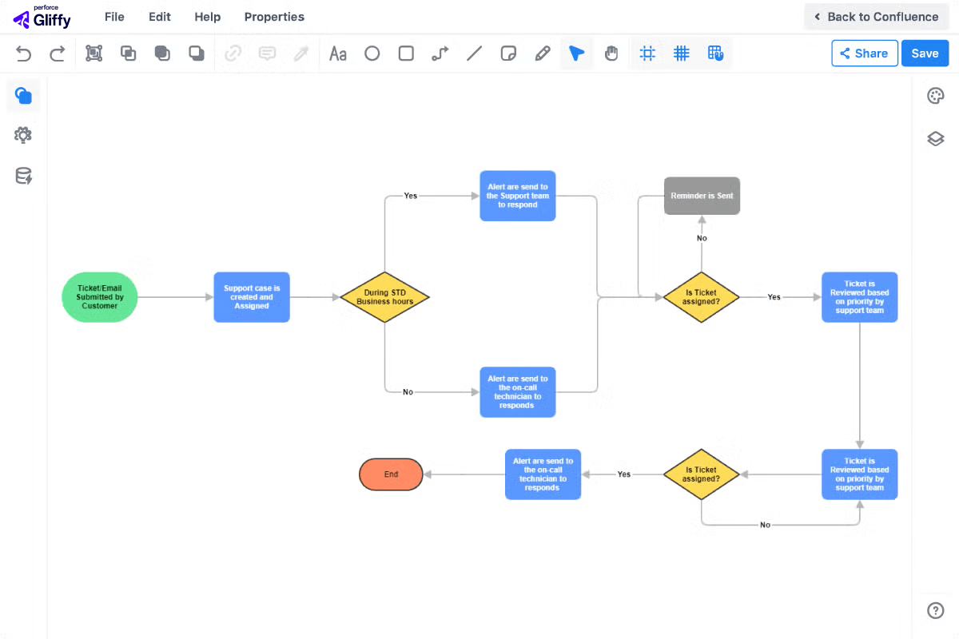This screenshot has width=959, height=639.
Task: Select the During STD Business hours diamond
Action: (x=384, y=297)
